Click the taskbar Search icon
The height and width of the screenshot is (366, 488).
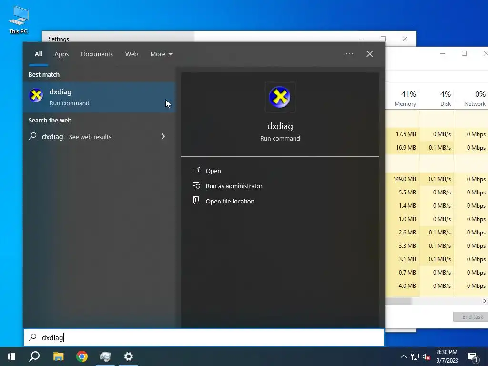[x=34, y=356]
